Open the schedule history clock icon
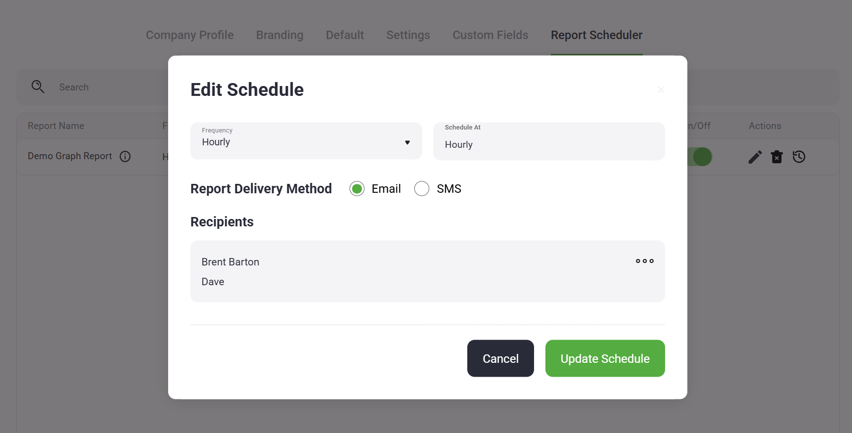Screen dimensions: 852x433 click(799, 157)
